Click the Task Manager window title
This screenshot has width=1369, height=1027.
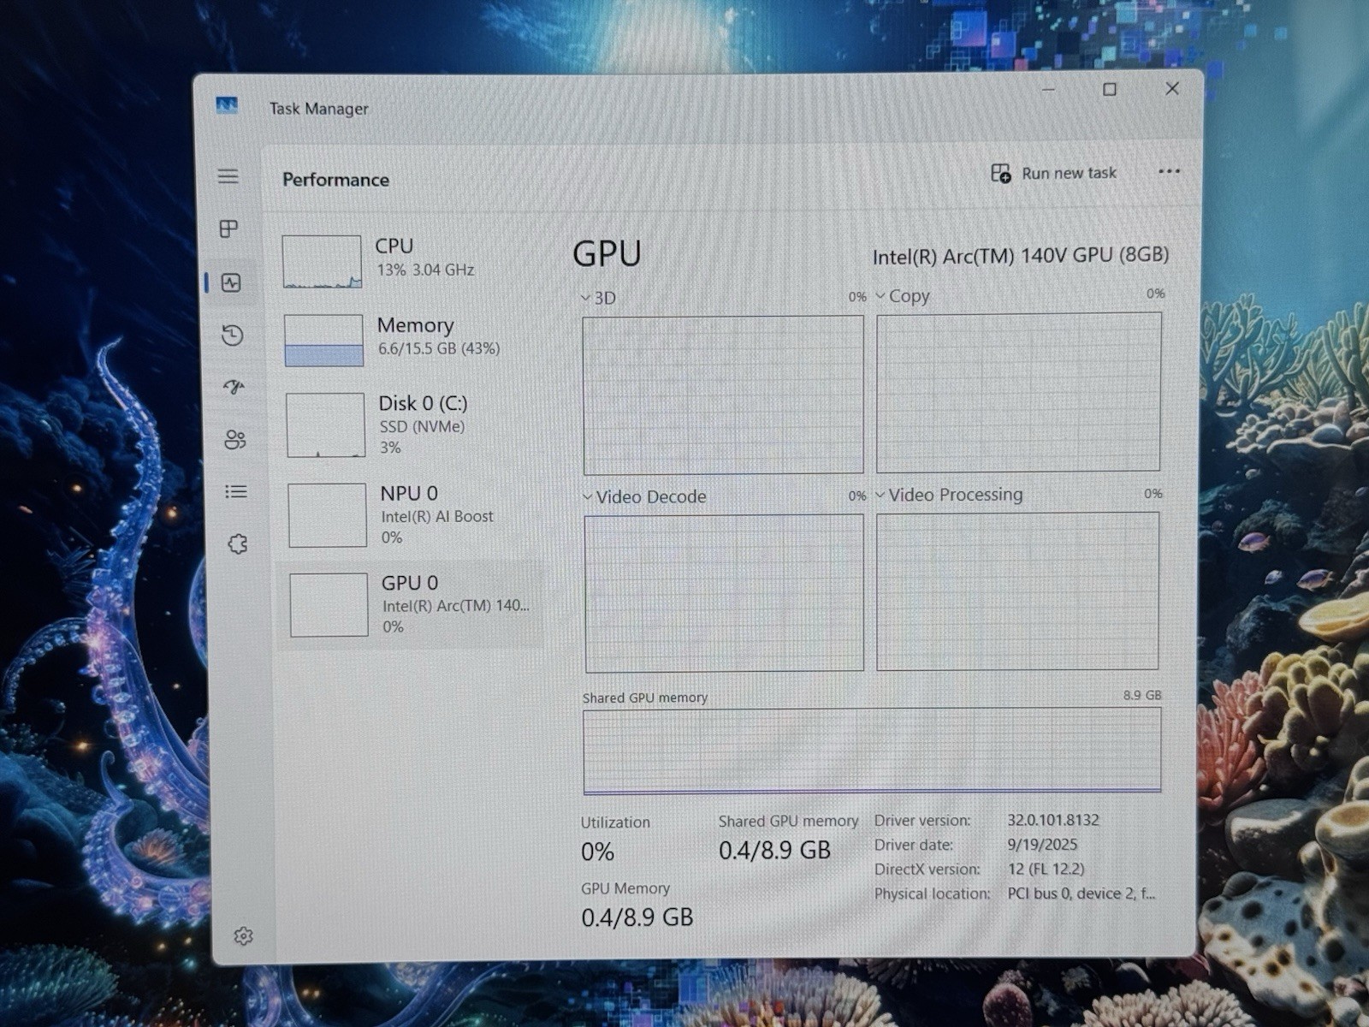(319, 109)
